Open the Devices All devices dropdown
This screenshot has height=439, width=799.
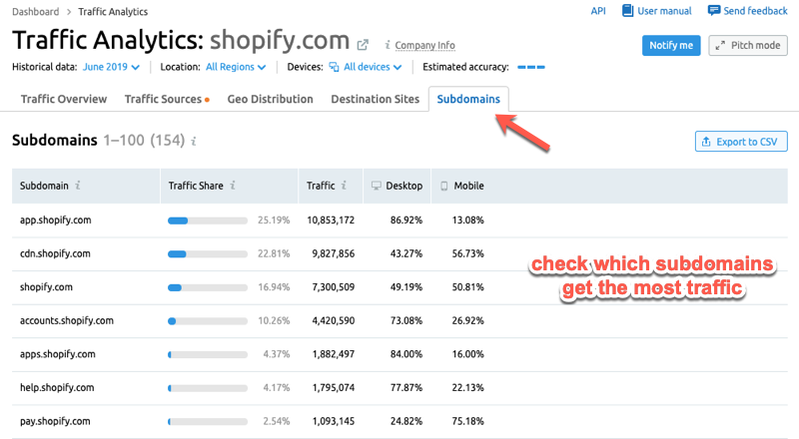(367, 67)
